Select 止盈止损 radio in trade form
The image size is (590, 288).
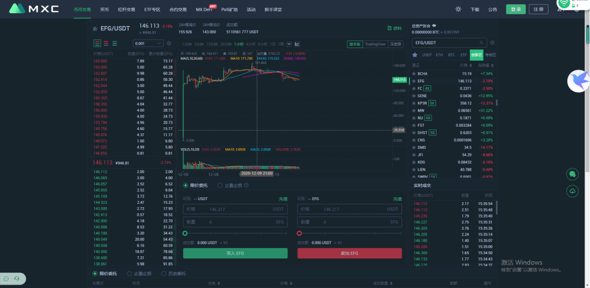pyautogui.click(x=220, y=185)
